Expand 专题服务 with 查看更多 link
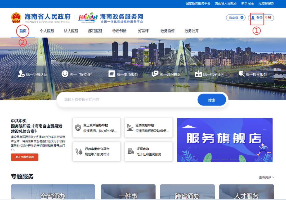The image size is (286, 200). point(266,177)
